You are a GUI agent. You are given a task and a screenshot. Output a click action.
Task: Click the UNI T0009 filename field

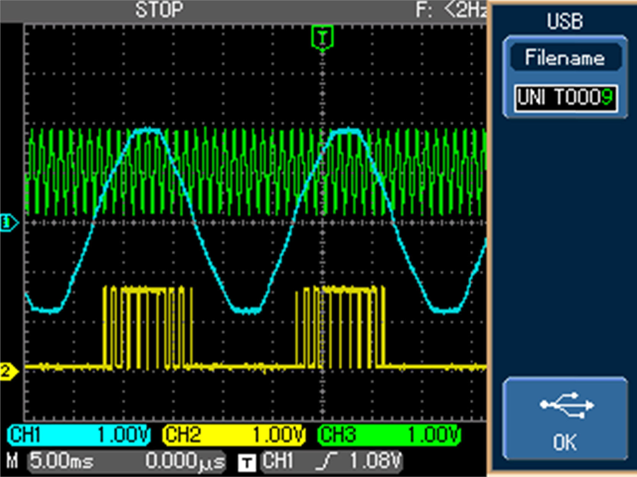565,98
